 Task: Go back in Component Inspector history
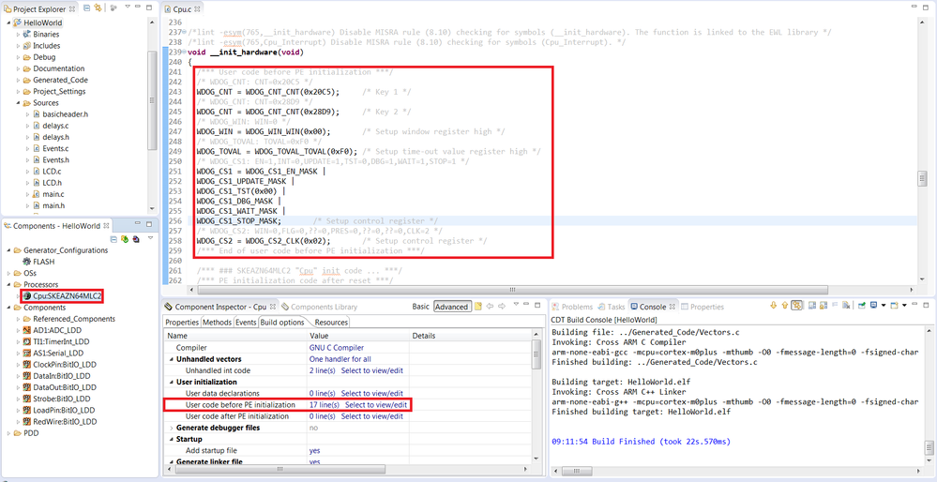click(x=490, y=307)
